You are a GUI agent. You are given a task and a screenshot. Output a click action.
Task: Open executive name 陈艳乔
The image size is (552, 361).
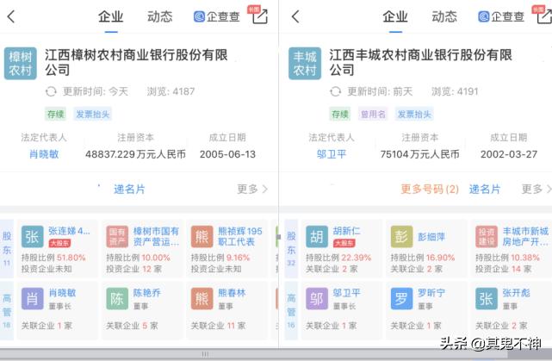click(146, 293)
